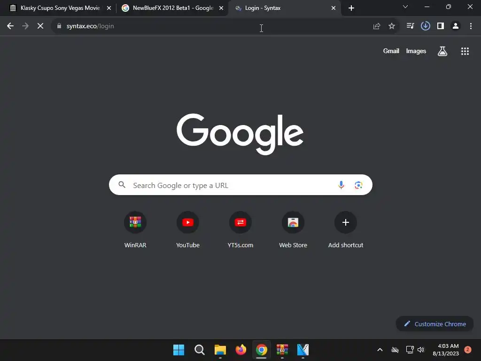Open the notification badge showing 2

[x=468, y=350]
